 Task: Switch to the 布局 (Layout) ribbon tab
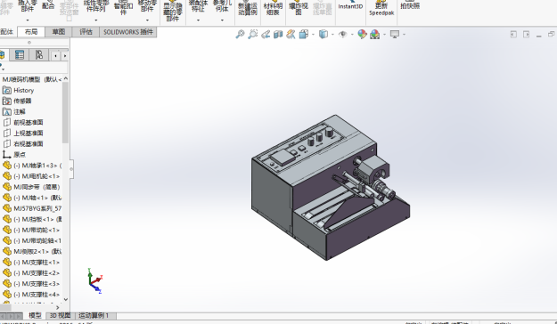31,32
